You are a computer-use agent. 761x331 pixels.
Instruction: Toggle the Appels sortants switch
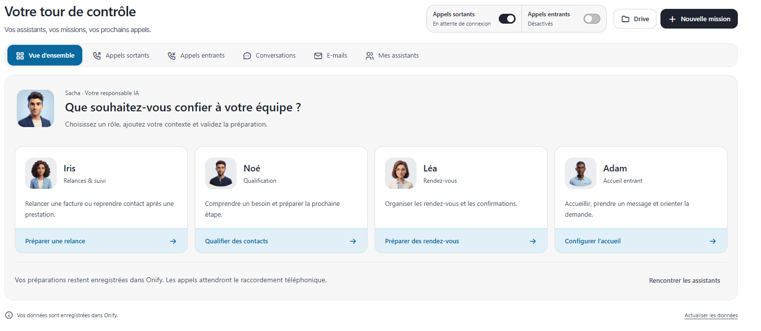coord(507,19)
